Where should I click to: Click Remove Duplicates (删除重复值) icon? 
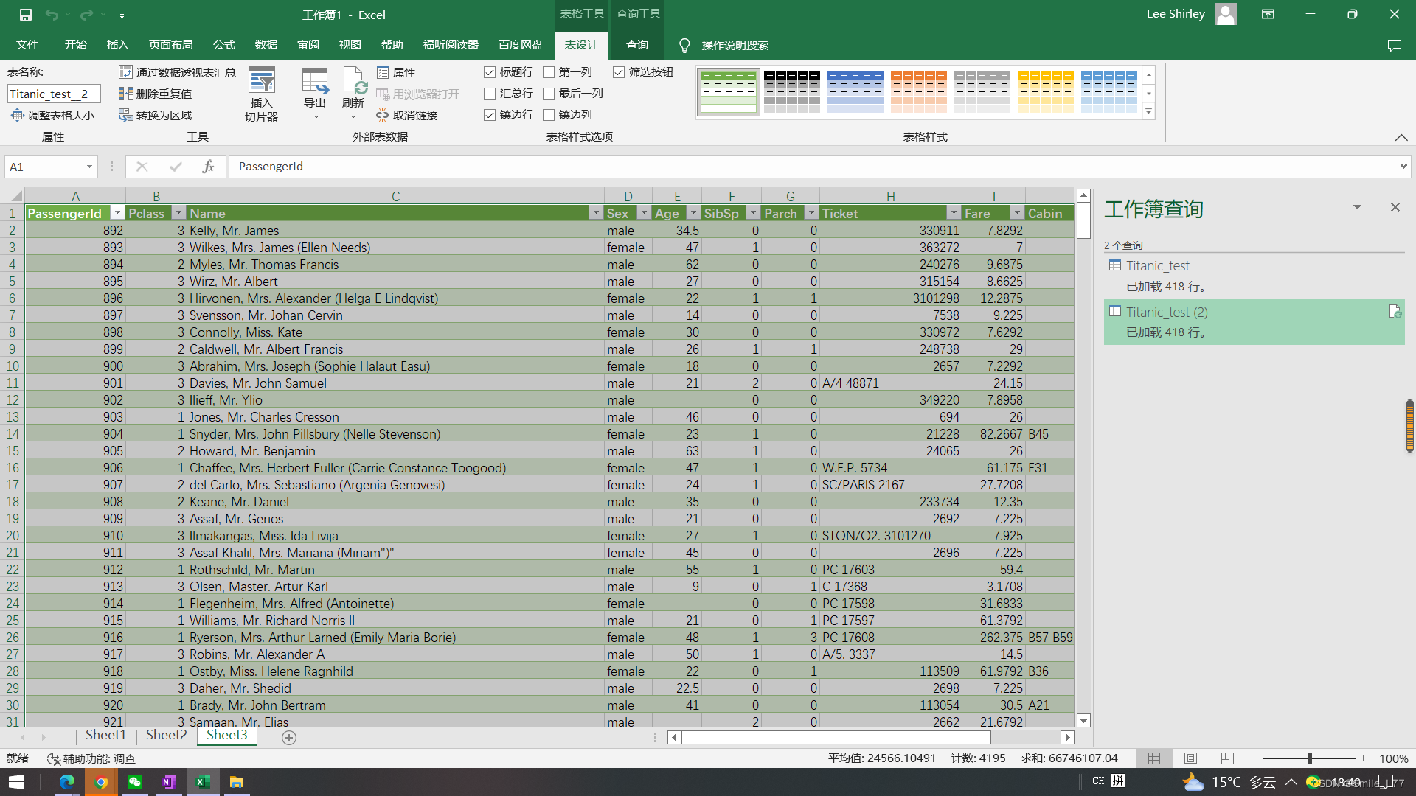[x=126, y=94]
